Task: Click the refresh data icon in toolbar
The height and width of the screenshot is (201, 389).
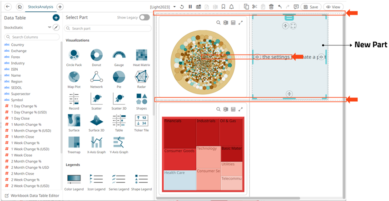Action: tap(182, 7)
